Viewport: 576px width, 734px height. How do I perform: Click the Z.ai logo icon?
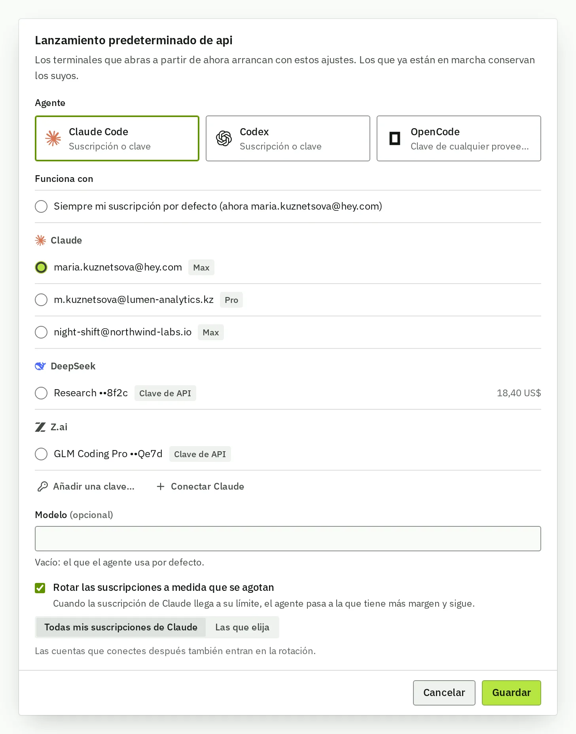pos(40,427)
